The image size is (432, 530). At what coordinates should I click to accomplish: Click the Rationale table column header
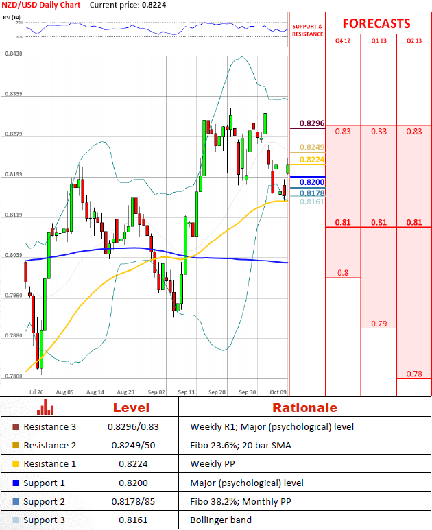click(304, 408)
